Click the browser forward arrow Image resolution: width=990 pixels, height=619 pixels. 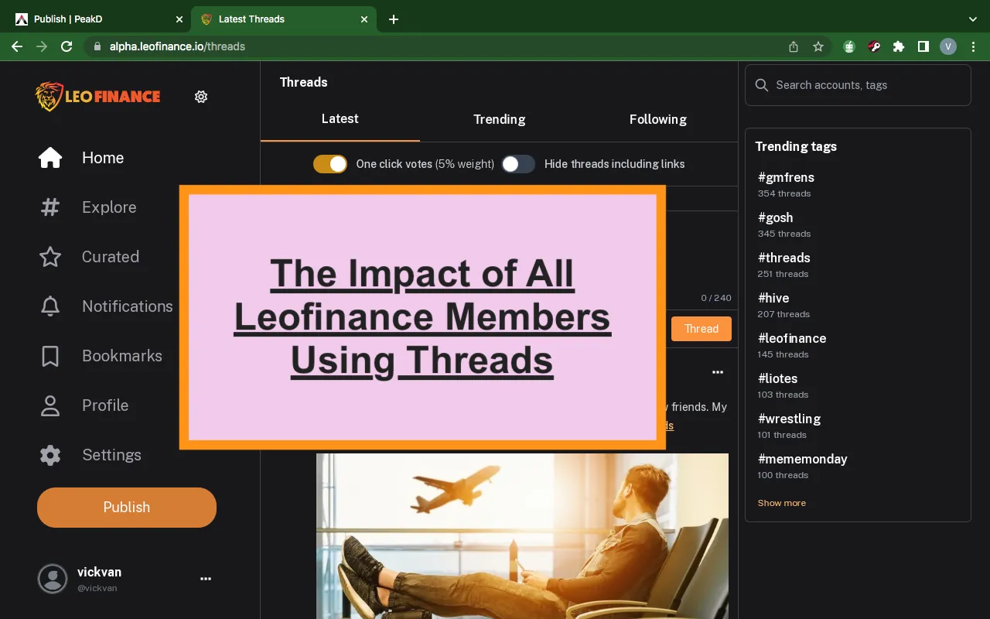click(x=42, y=46)
